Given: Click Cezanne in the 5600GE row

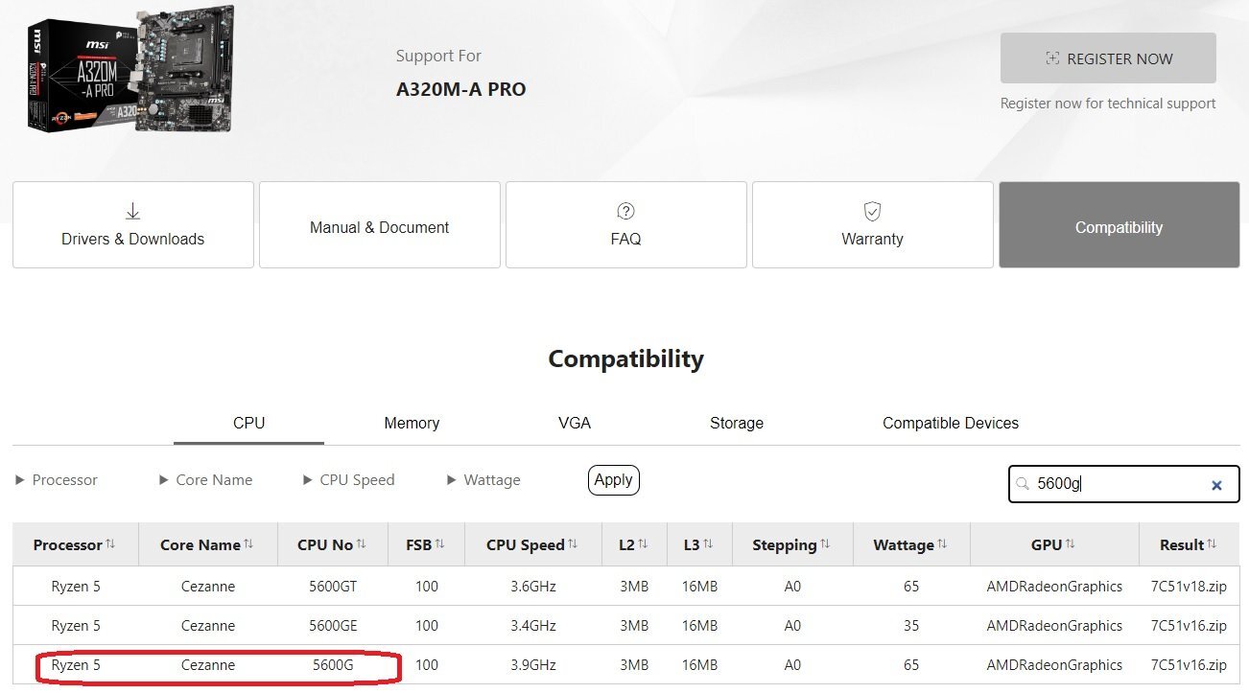Looking at the screenshot, I should (208, 626).
